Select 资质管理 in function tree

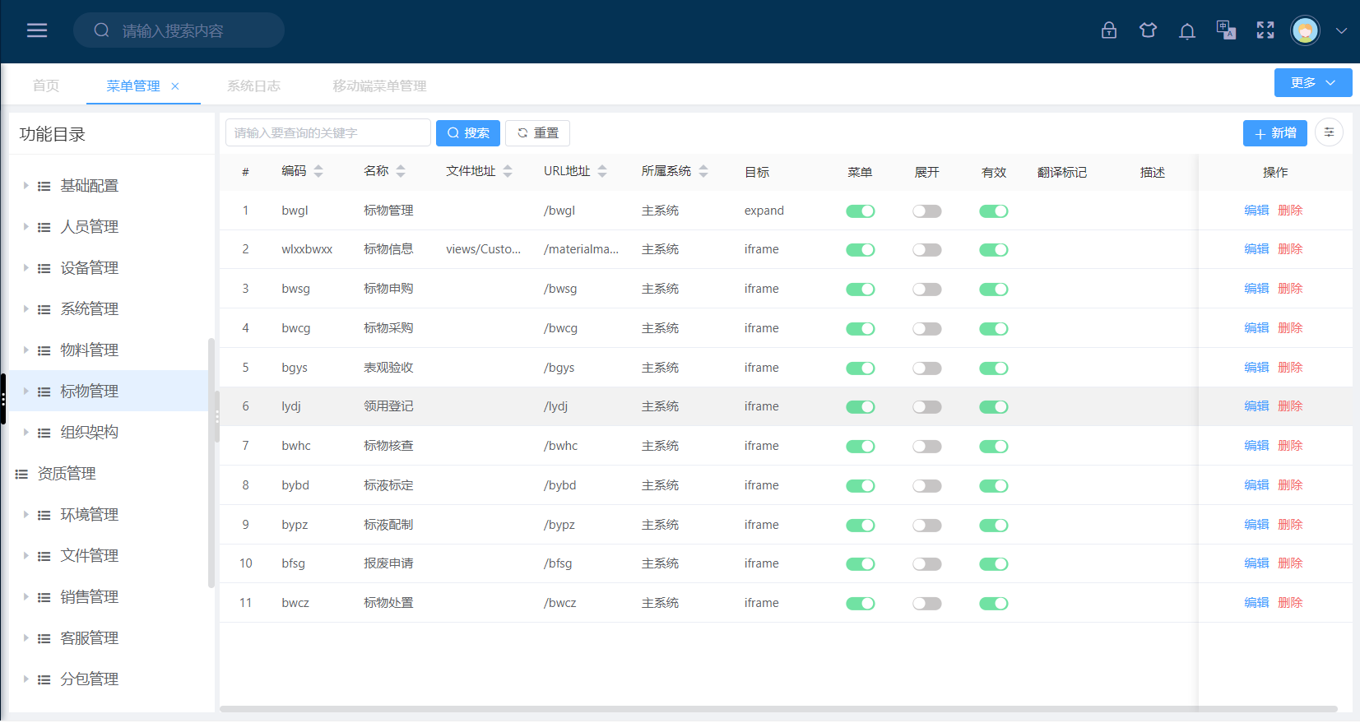tap(67, 474)
